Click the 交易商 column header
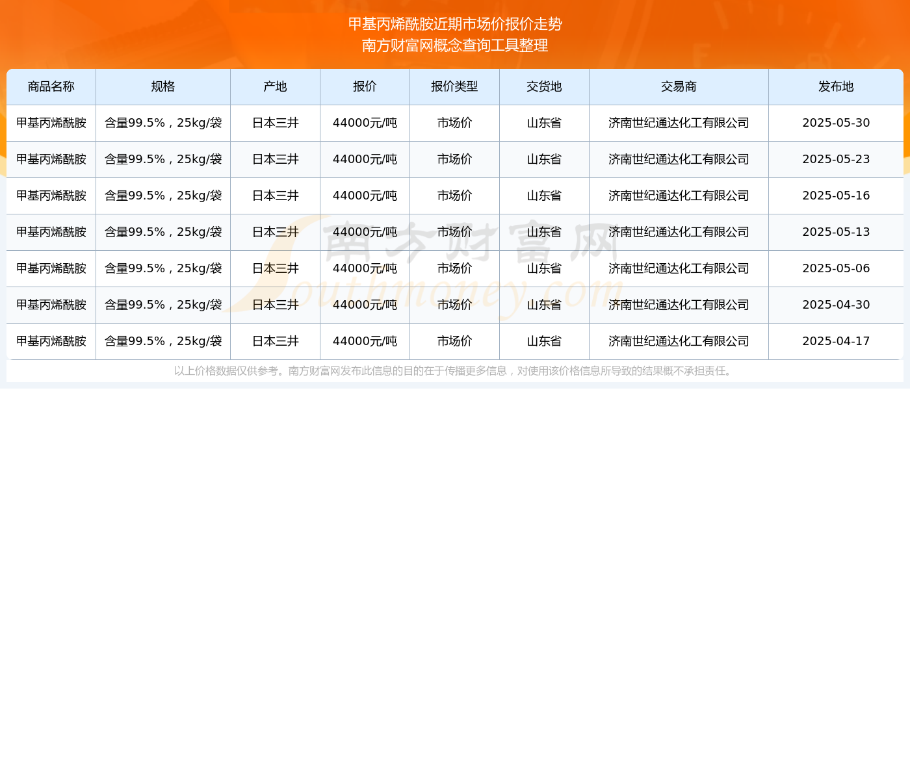The image size is (910, 783). click(x=679, y=86)
